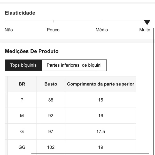
Task: Select the P size row cell
Action: [22, 100]
